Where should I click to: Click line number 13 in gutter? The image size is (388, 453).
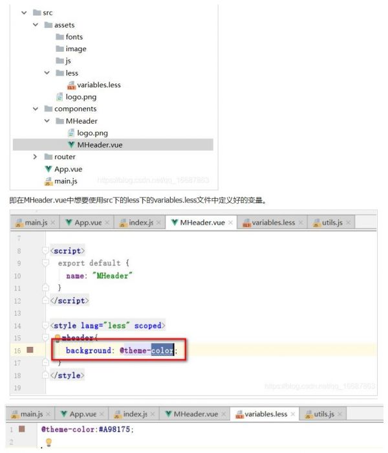coord(17,313)
